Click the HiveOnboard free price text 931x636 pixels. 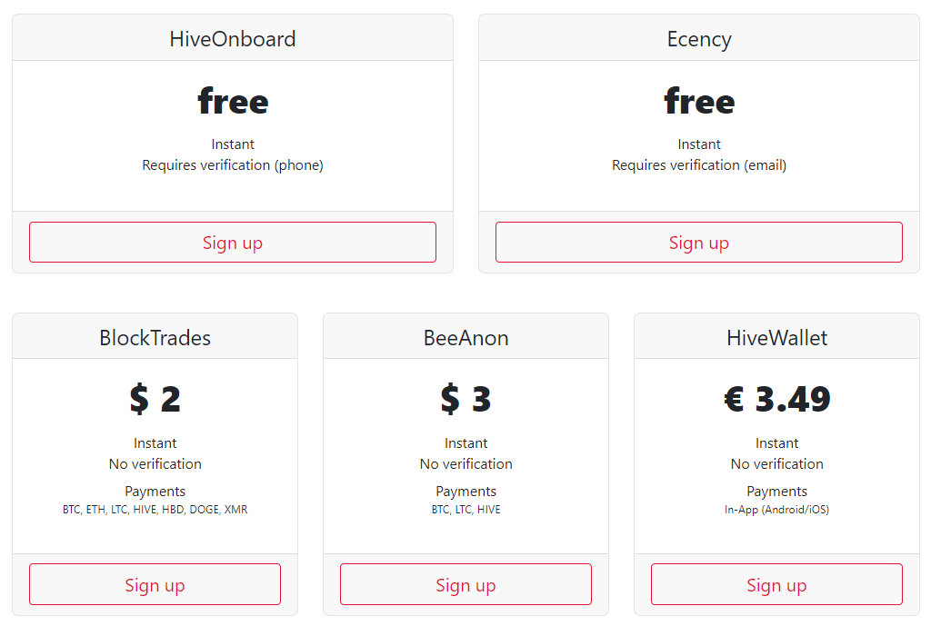pyautogui.click(x=233, y=101)
